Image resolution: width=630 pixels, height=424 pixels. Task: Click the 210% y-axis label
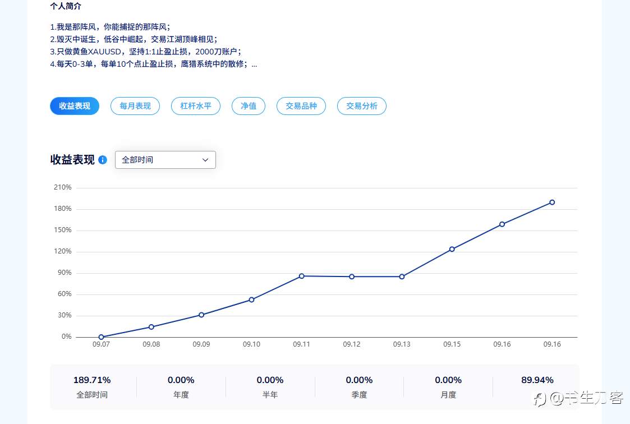[x=63, y=187]
